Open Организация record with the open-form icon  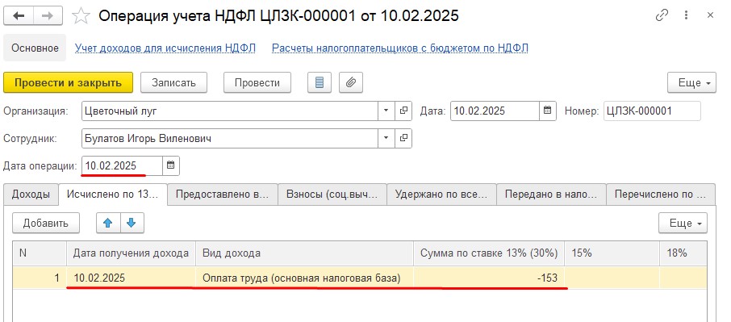tap(403, 111)
